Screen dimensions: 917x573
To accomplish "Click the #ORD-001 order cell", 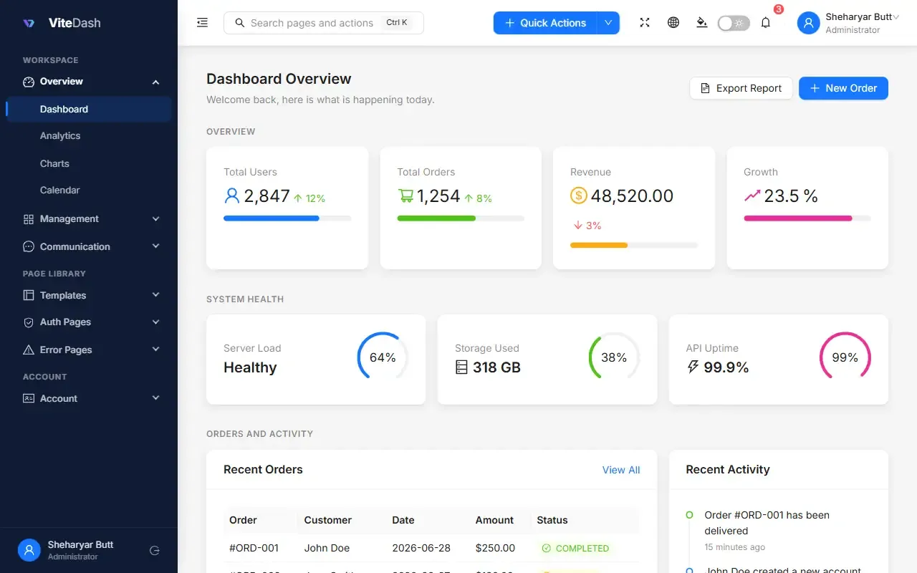I will coord(254,548).
